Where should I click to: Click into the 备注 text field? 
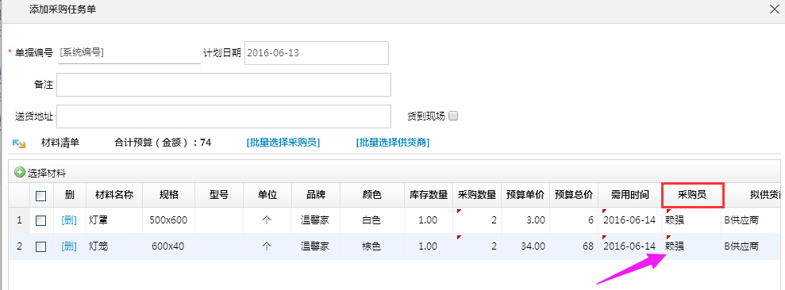[x=224, y=85]
